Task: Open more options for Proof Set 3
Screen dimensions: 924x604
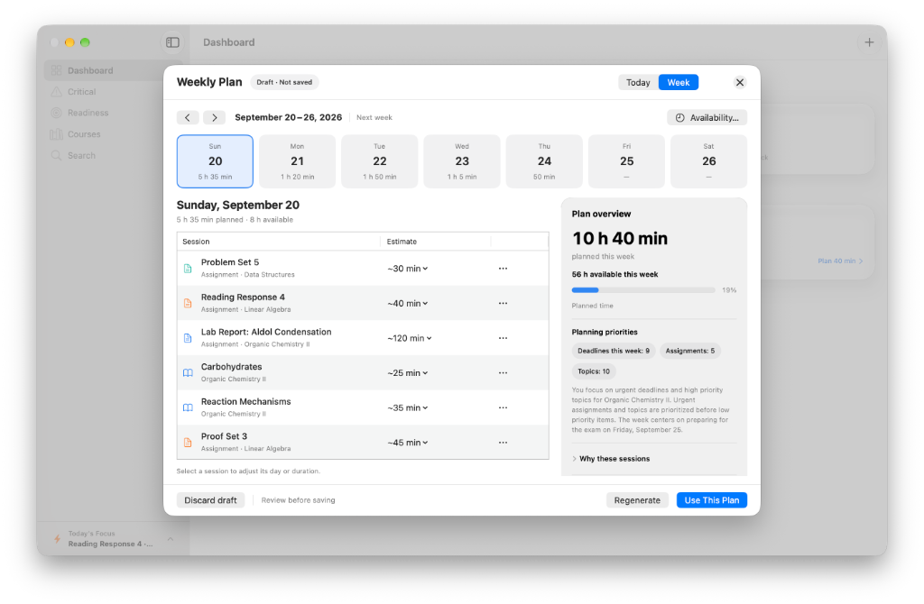Action: point(503,442)
